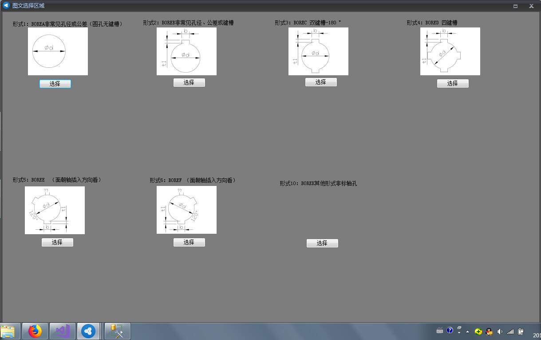Viewport: 541px width, 340px height.
Task: Click 选择 button under 形式2 BOREB
Action: click(189, 82)
